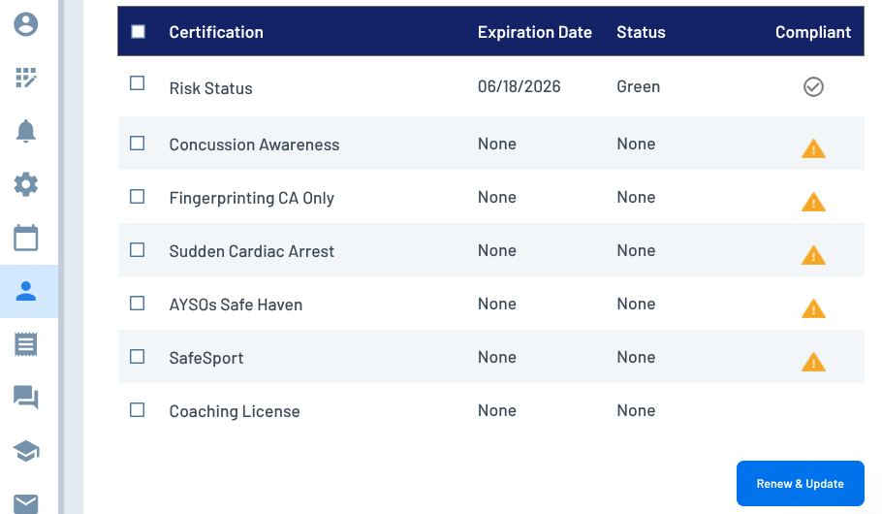
Task: Select the highlighted person sidebar icon
Action: [26, 291]
